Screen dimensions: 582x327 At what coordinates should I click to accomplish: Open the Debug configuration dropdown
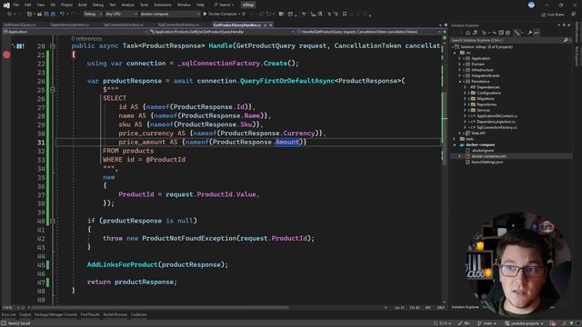pyautogui.click(x=93, y=15)
